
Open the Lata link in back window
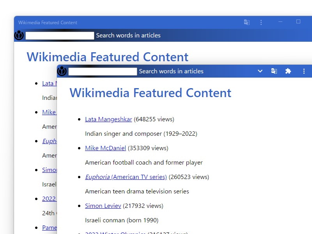(50, 83)
